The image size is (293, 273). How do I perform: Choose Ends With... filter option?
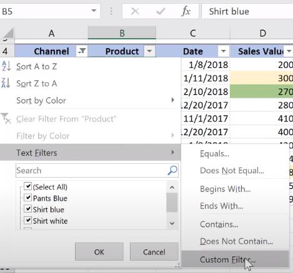click(236, 206)
